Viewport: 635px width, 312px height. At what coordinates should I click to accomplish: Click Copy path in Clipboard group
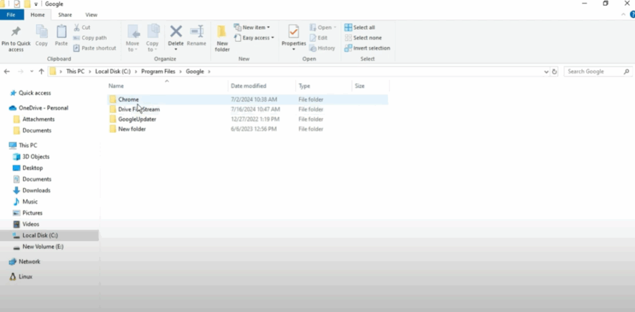(90, 38)
